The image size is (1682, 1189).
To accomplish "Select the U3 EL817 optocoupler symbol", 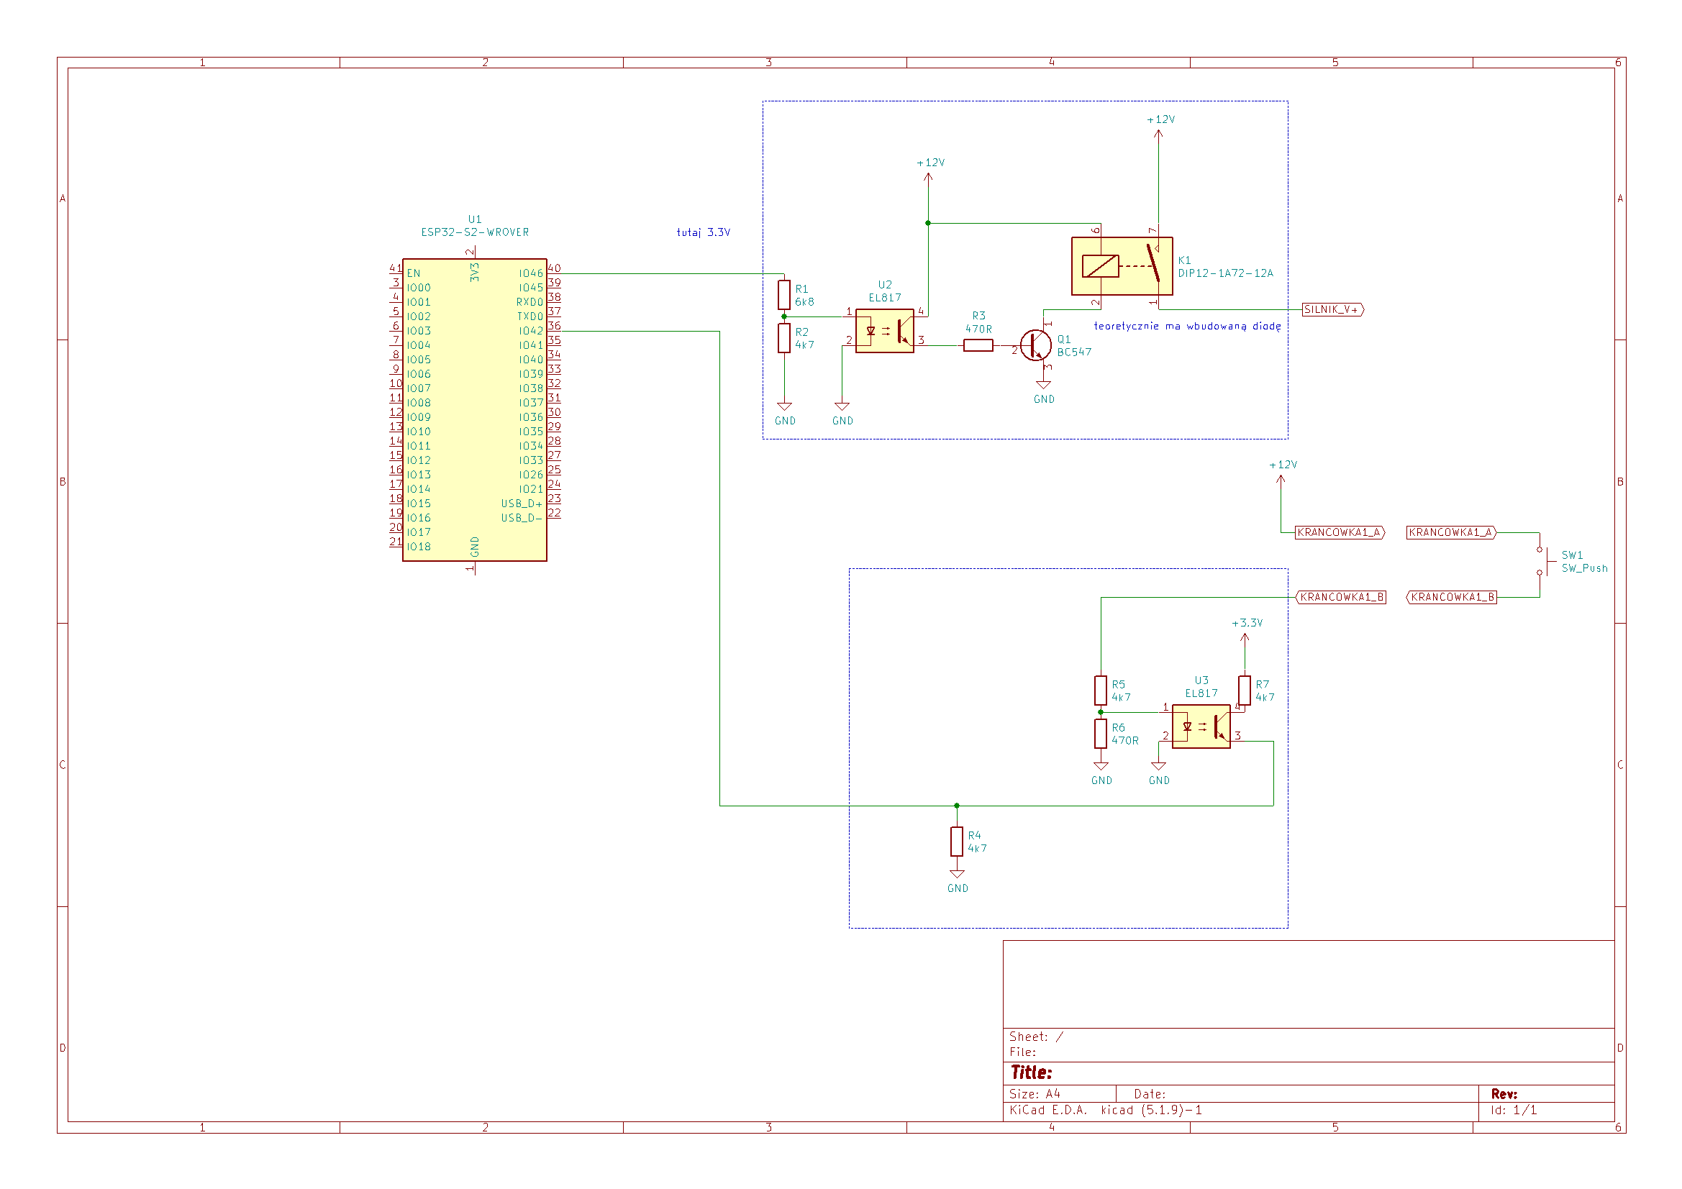I will (1201, 726).
